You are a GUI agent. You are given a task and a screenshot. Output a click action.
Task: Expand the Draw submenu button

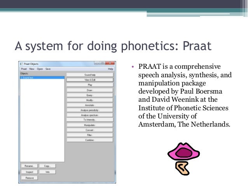point(90,90)
